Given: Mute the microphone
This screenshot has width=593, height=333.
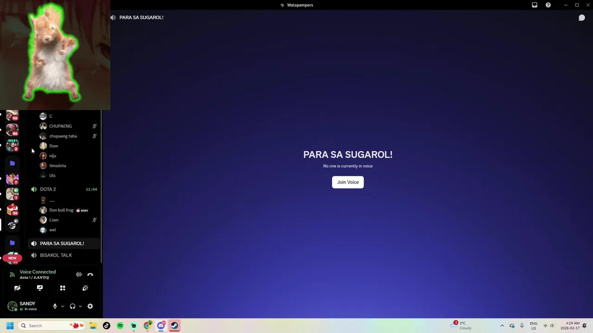Looking at the screenshot, I should click(55, 306).
